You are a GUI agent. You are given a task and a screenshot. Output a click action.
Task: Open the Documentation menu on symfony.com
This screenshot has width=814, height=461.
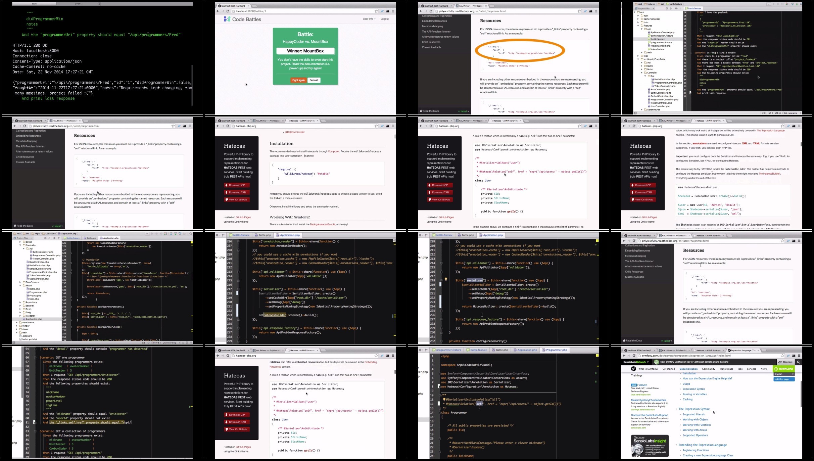point(688,369)
